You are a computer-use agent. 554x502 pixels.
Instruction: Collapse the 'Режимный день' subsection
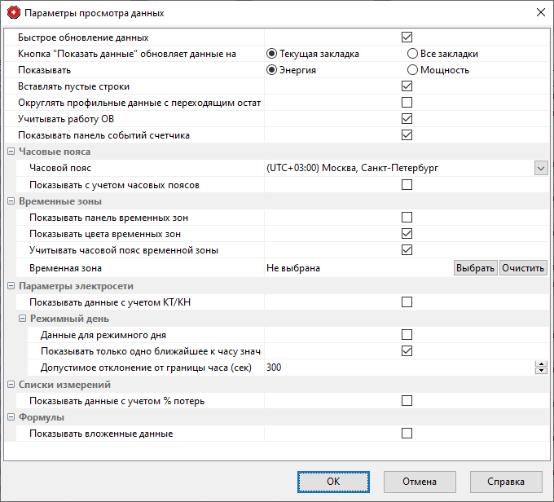(23, 319)
